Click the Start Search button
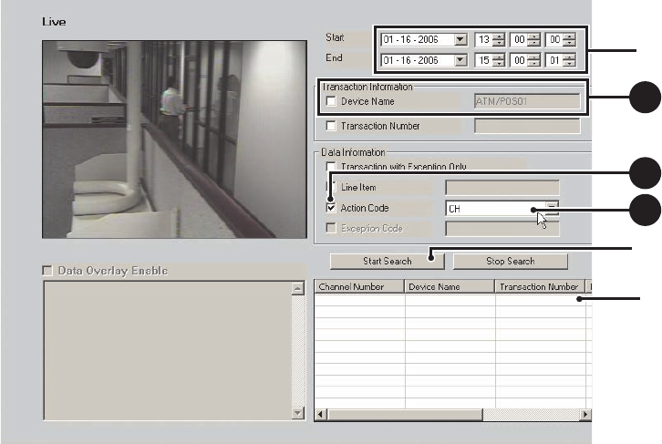This screenshot has height=444, width=662. click(x=387, y=262)
